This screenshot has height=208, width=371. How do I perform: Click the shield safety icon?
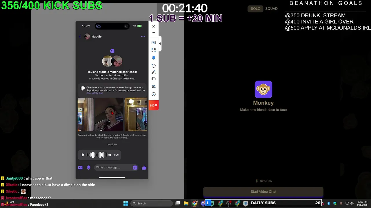point(83,88)
